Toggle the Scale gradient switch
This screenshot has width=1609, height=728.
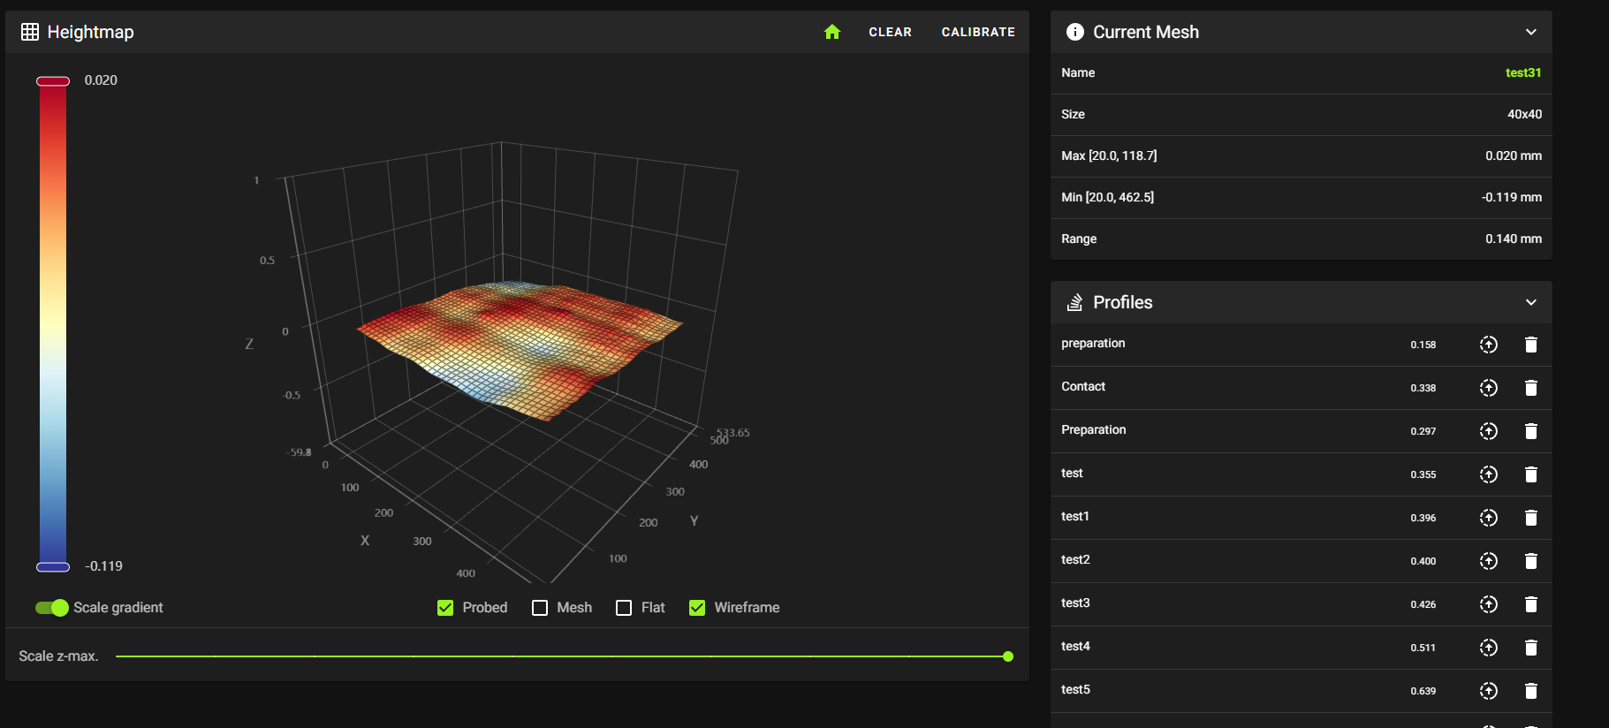point(52,608)
